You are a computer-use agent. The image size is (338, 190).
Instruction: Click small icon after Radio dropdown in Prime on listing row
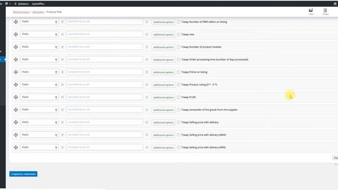62,72
